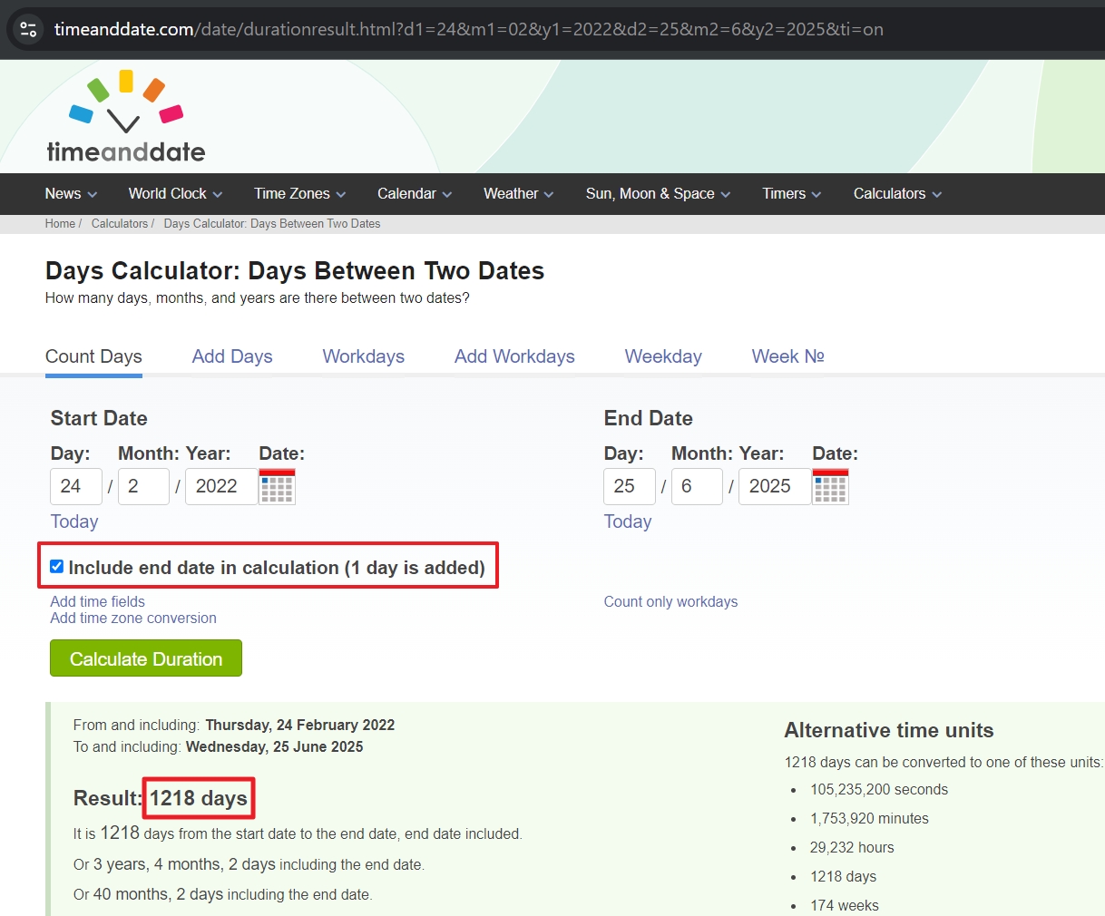Click Today link under End Date
Image resolution: width=1105 pixels, height=916 pixels.
coord(628,521)
